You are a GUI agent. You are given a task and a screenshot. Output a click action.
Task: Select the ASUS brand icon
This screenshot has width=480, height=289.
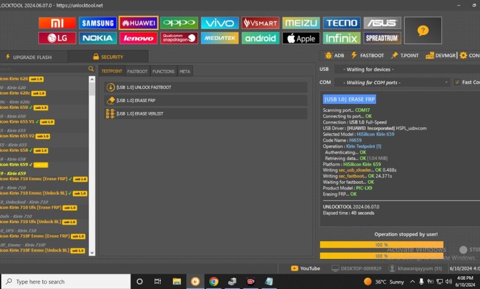[382, 23]
